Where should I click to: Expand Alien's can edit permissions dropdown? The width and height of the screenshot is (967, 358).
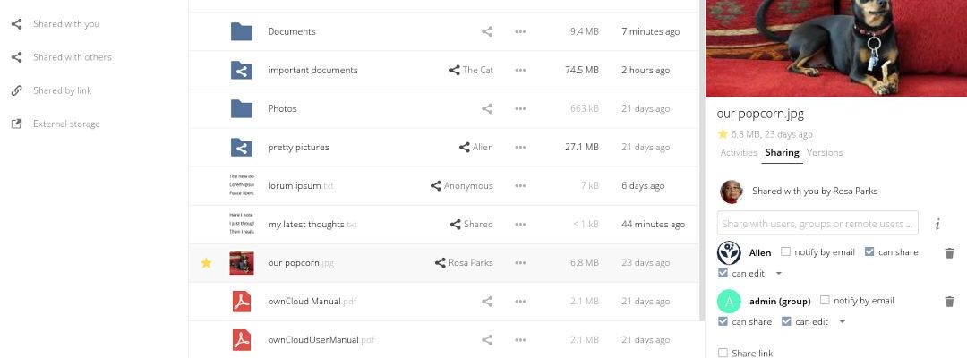coord(779,274)
